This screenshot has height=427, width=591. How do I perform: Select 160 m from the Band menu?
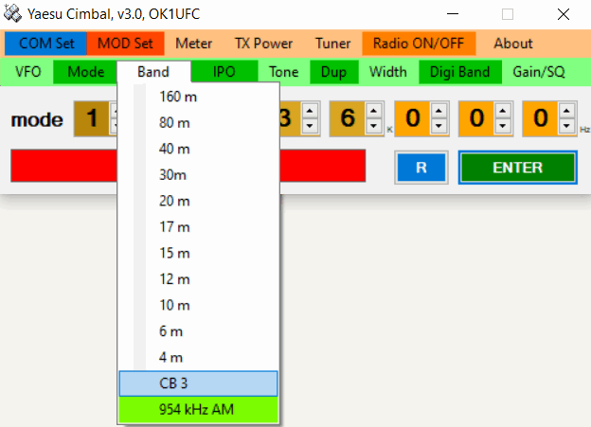[178, 97]
